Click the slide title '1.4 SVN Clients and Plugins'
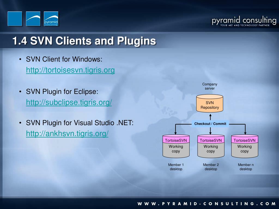The height and width of the screenshot is (209, 279). point(84,41)
